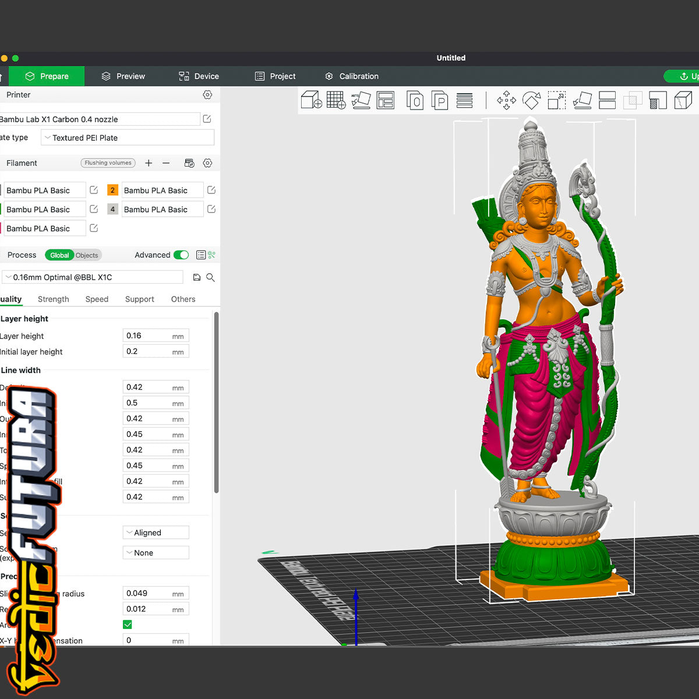This screenshot has width=699, height=699.
Task: Expand the 0.16mm Optimal preset dropdown
Action: pyautogui.click(x=93, y=278)
